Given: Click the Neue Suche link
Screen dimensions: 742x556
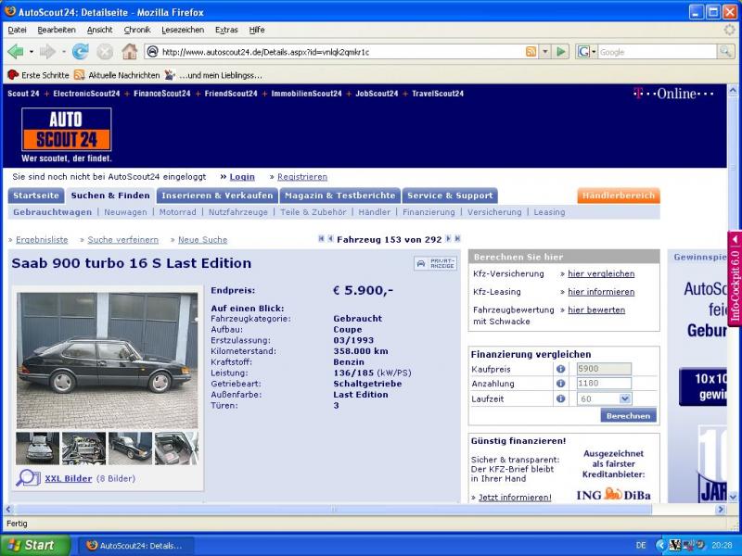Looking at the screenshot, I should 202,240.
